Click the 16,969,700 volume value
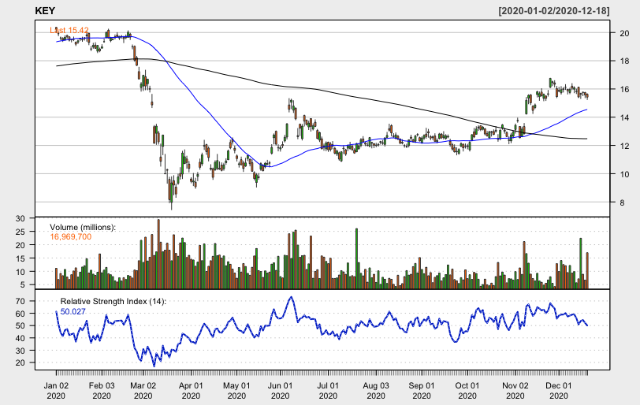This screenshot has height=405, width=640. (71, 237)
